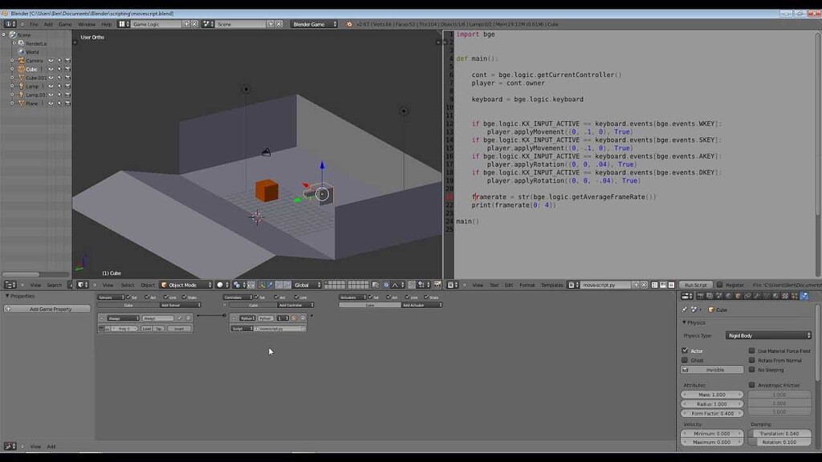Enable Use Material Force Field checkbox
This screenshot has width=822, height=462.
[751, 351]
